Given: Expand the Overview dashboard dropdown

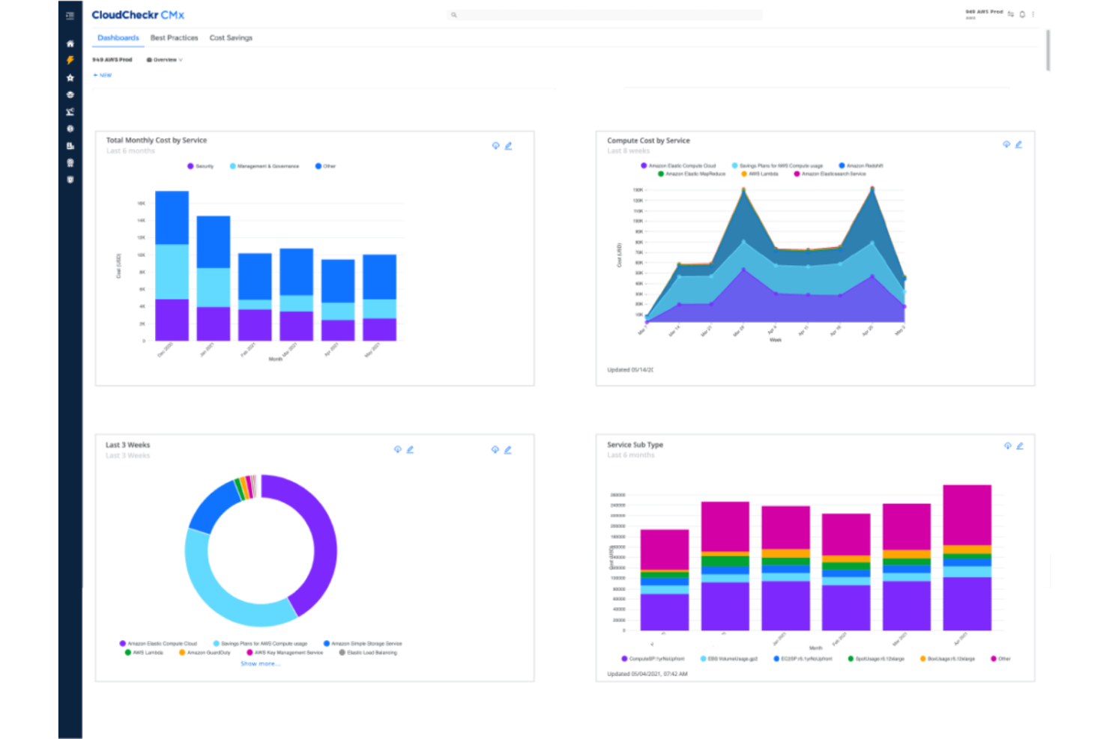Looking at the screenshot, I should click(164, 59).
